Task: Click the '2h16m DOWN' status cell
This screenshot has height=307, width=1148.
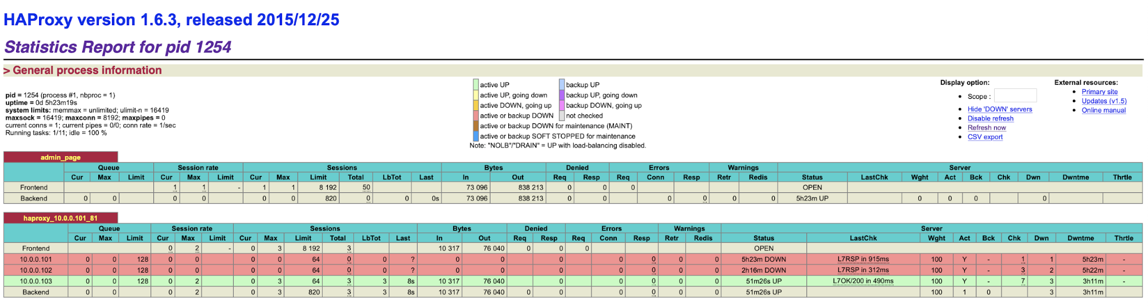Action: 763,270
